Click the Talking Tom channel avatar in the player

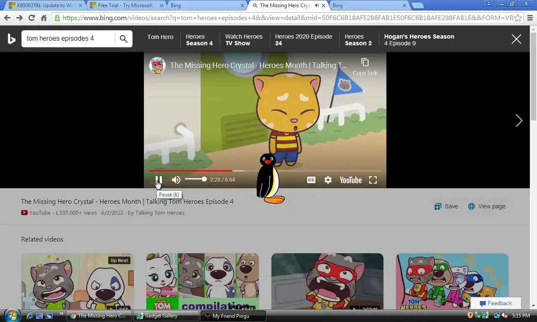coord(157,65)
